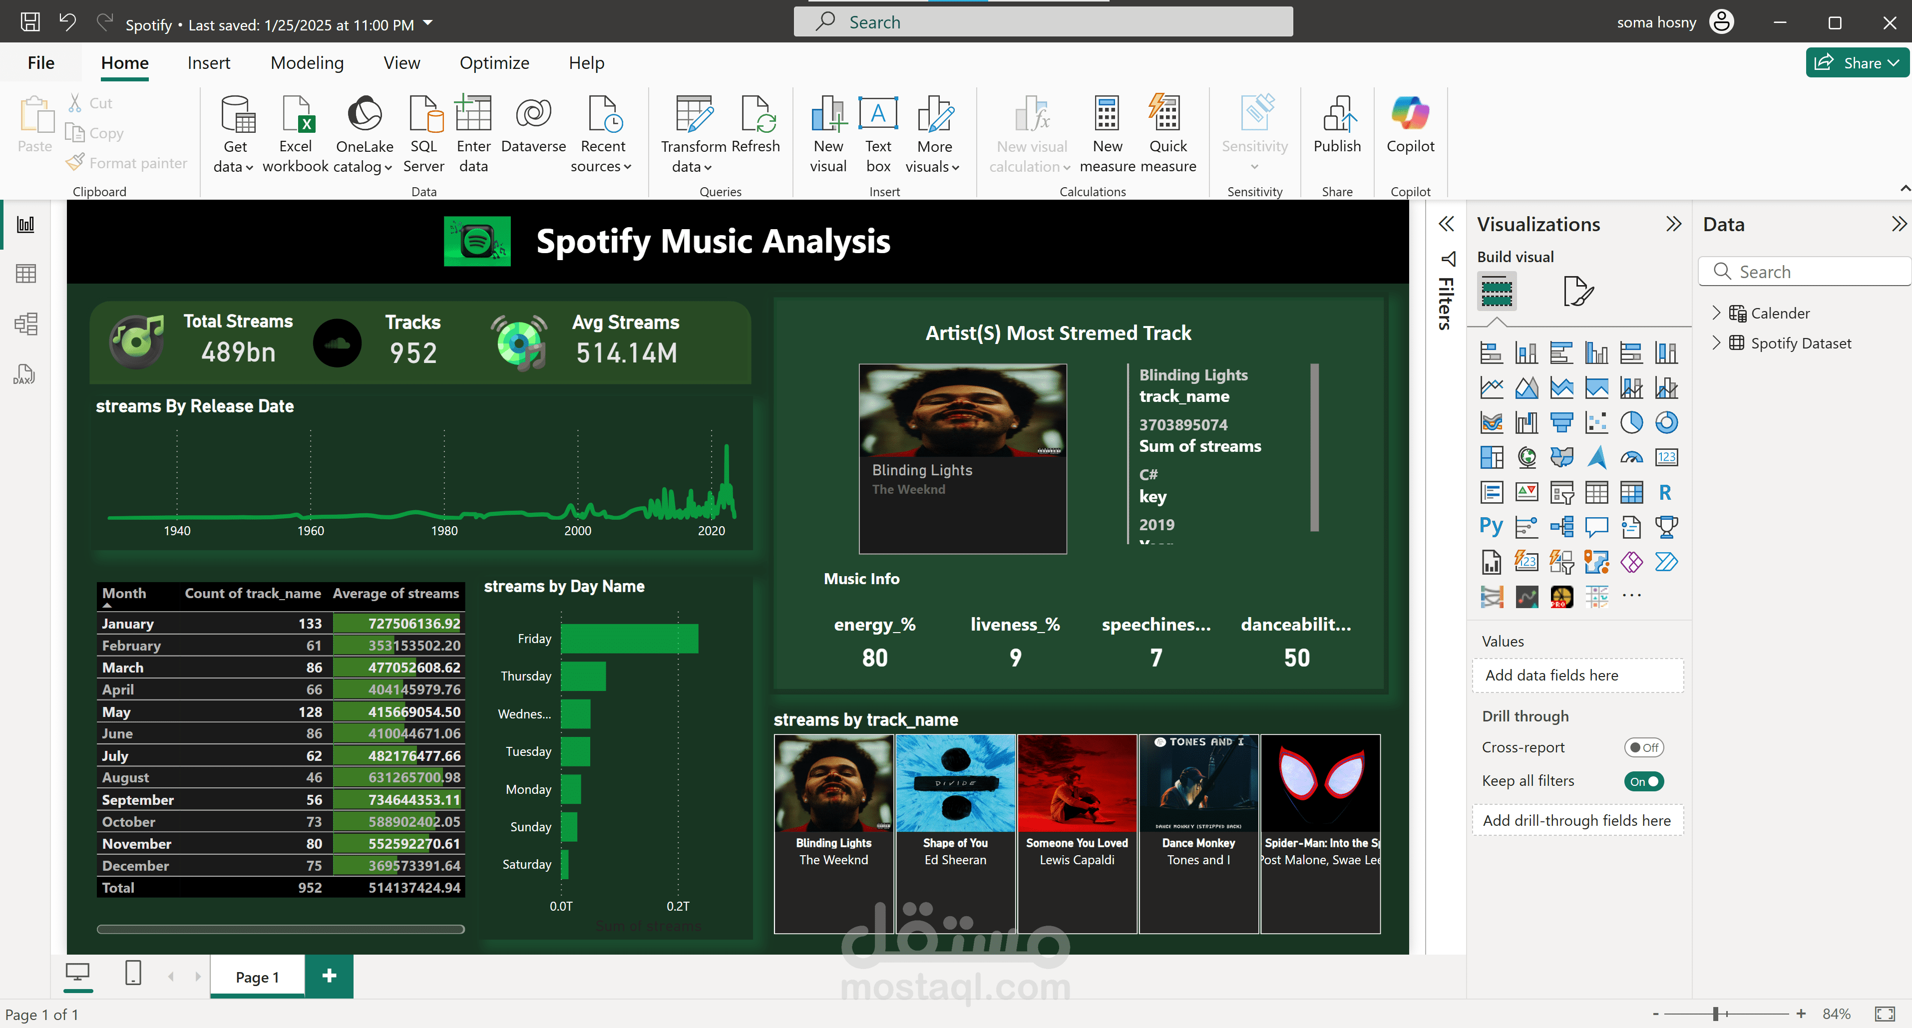
Task: Choose the Slicer visual icon
Action: [x=1561, y=492]
